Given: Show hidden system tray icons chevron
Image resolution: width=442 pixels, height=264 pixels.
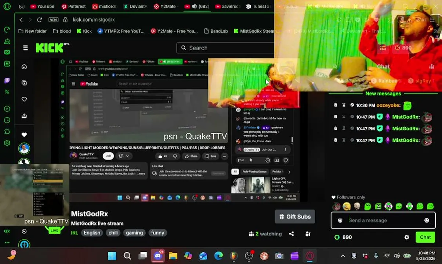Looking at the screenshot, I should 343,256.
